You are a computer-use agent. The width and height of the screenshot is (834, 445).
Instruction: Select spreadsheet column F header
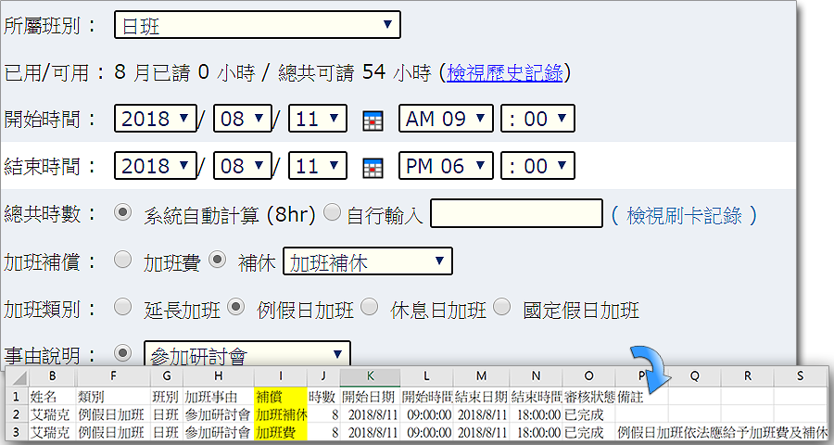tap(113, 376)
